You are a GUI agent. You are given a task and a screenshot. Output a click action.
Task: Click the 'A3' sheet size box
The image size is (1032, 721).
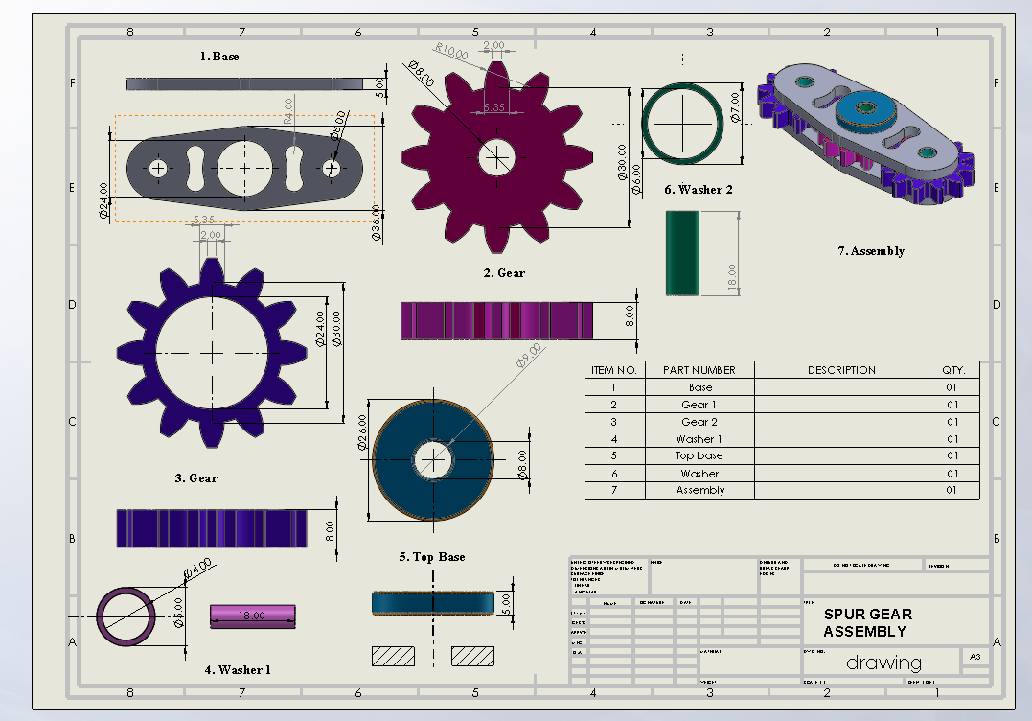point(975,657)
